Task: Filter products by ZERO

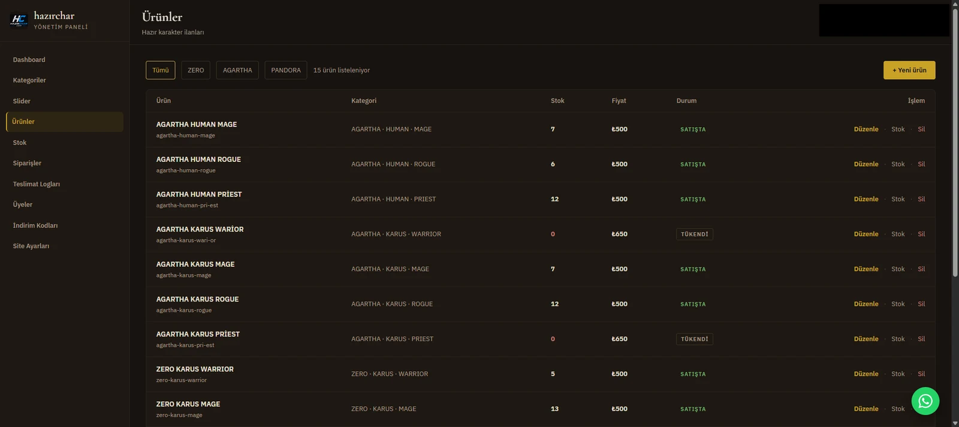Action: (196, 70)
